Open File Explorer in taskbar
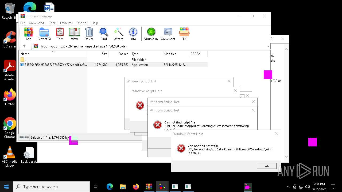 [123, 187]
